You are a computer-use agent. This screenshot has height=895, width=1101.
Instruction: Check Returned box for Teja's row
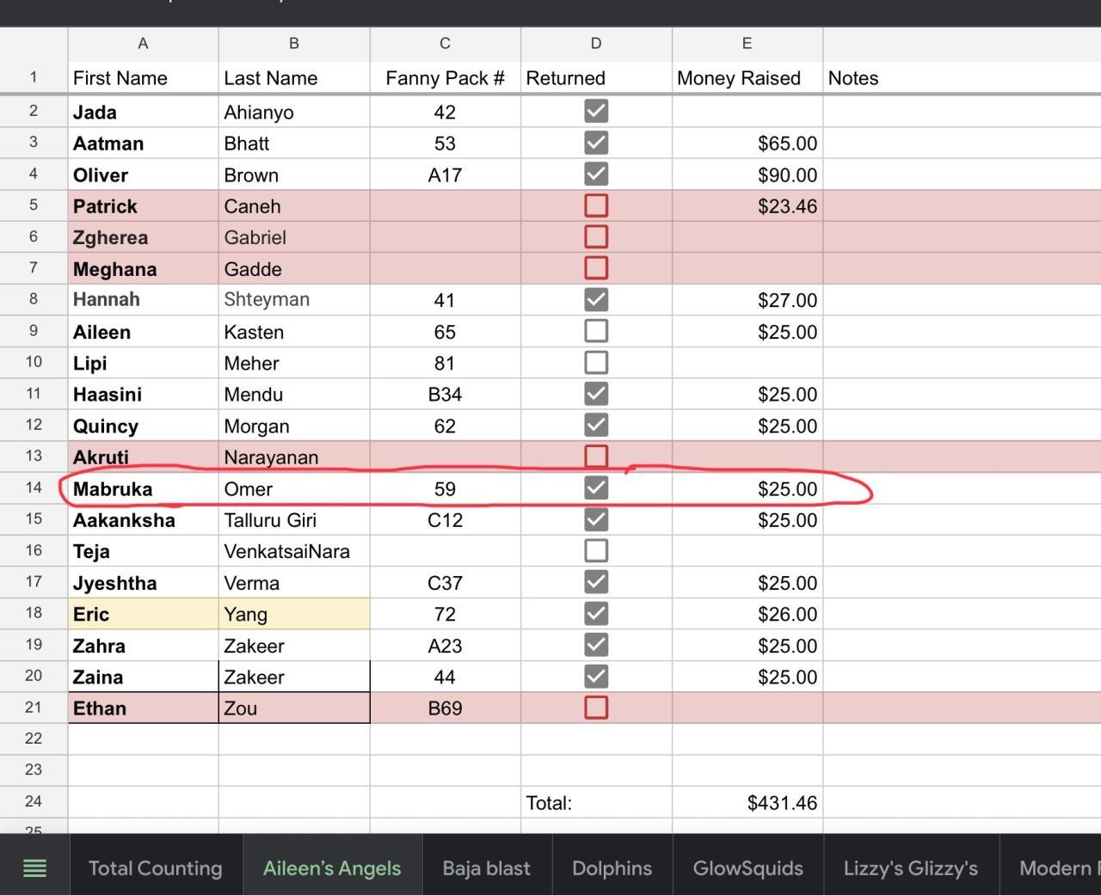(596, 551)
